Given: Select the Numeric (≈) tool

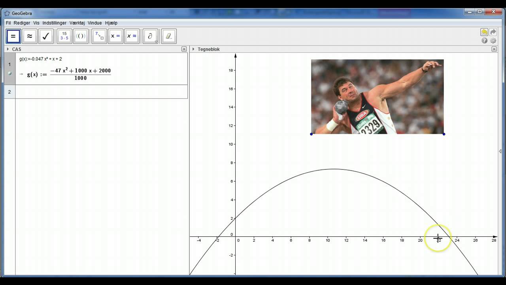Looking at the screenshot, I should pyautogui.click(x=29, y=36).
